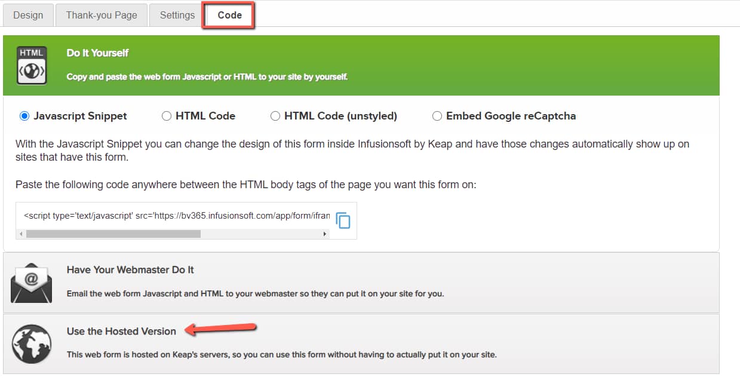This screenshot has height=383, width=740.
Task: Select HTML Code (unstyled) radio button
Action: (275, 116)
